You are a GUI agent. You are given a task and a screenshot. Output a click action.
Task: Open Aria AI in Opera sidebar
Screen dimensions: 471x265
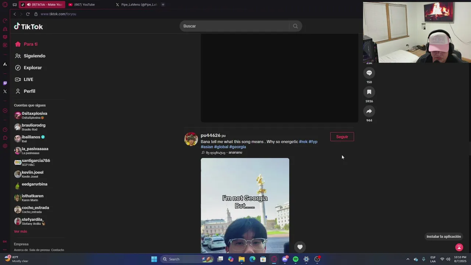click(x=5, y=64)
